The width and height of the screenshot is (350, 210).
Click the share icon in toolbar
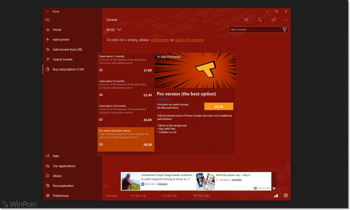273,20
